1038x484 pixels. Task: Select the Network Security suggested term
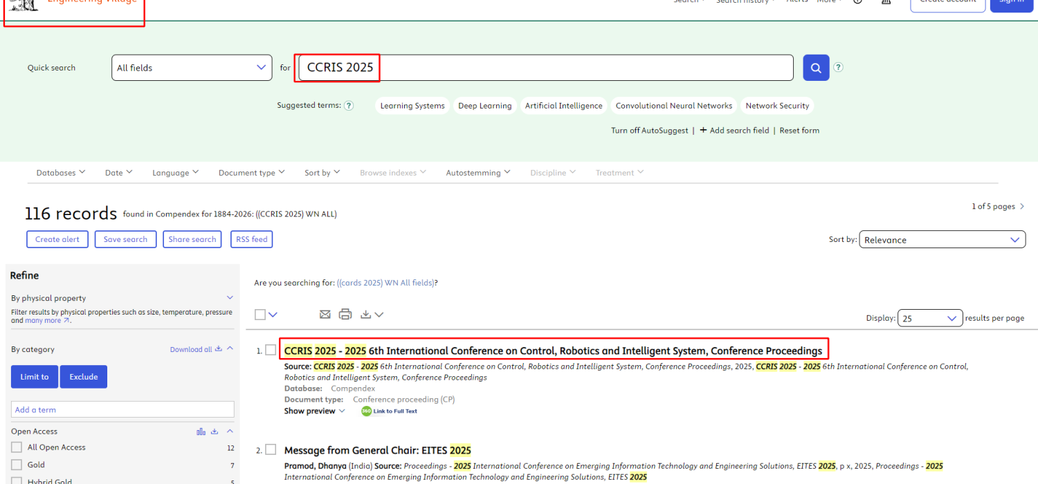point(777,106)
